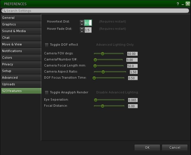Click the search magnifier icon
Viewport: 191px width, 155px height.
[x=4, y=11]
